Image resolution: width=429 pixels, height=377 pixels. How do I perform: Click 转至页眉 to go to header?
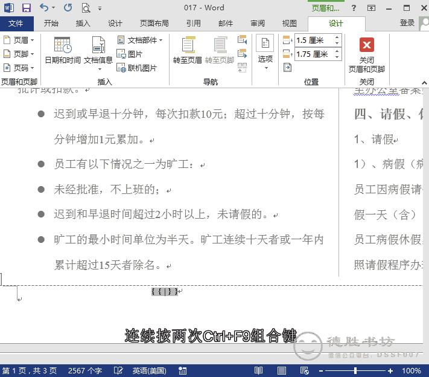(x=188, y=50)
